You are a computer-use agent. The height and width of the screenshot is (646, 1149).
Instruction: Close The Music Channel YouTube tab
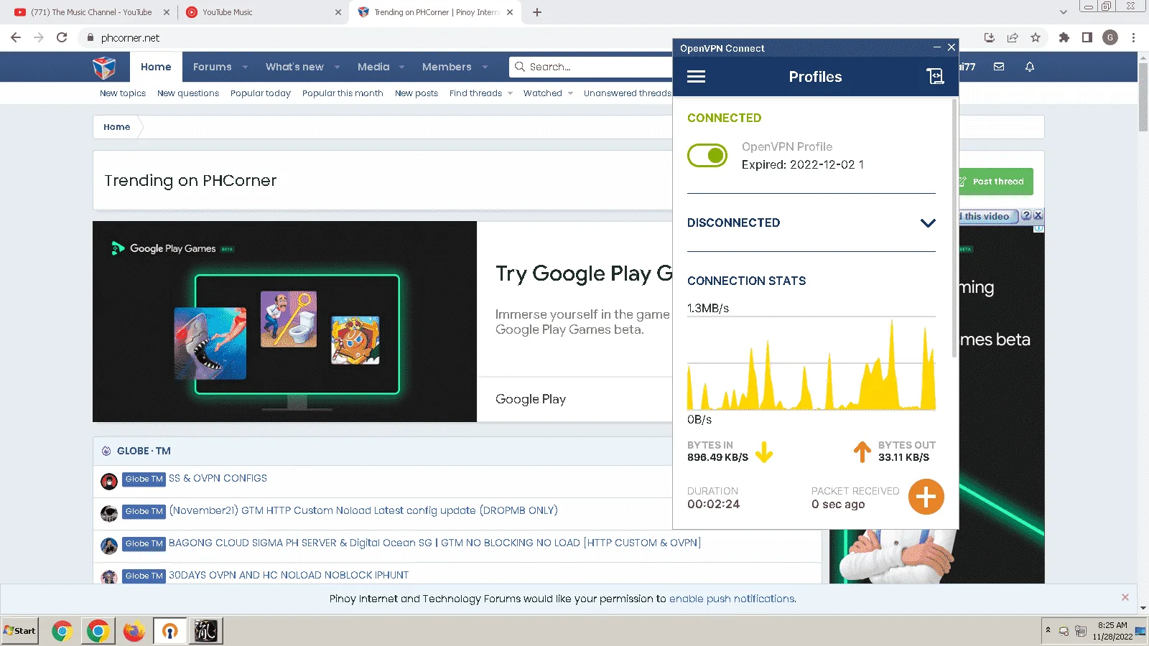(x=167, y=12)
